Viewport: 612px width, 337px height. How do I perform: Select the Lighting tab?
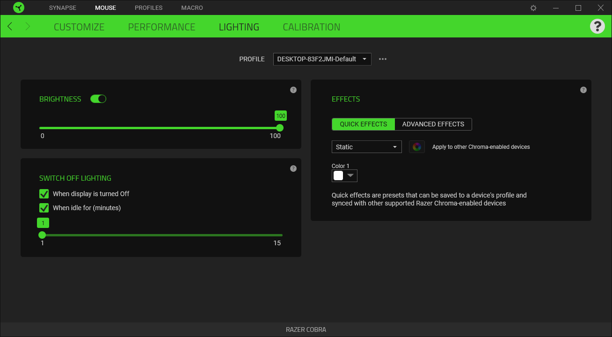pyautogui.click(x=239, y=27)
